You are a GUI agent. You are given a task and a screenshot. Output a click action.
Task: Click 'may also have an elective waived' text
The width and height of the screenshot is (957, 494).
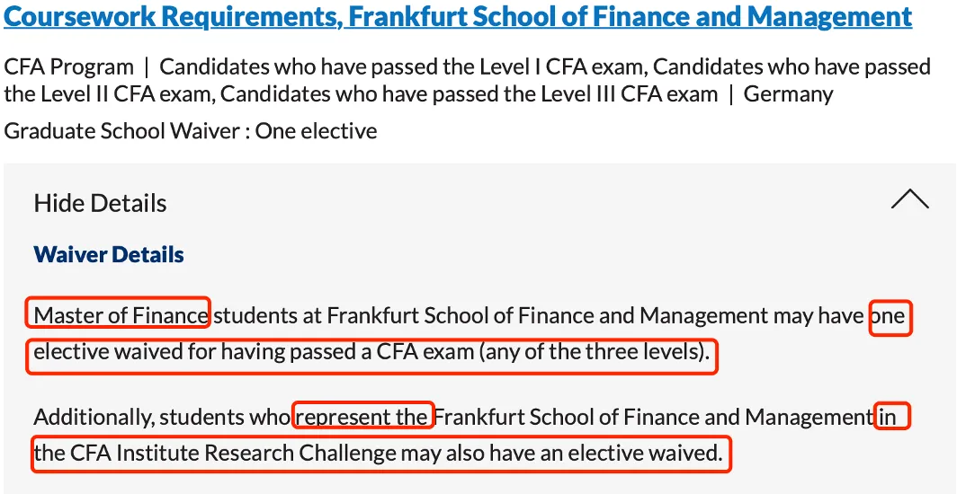point(561,454)
